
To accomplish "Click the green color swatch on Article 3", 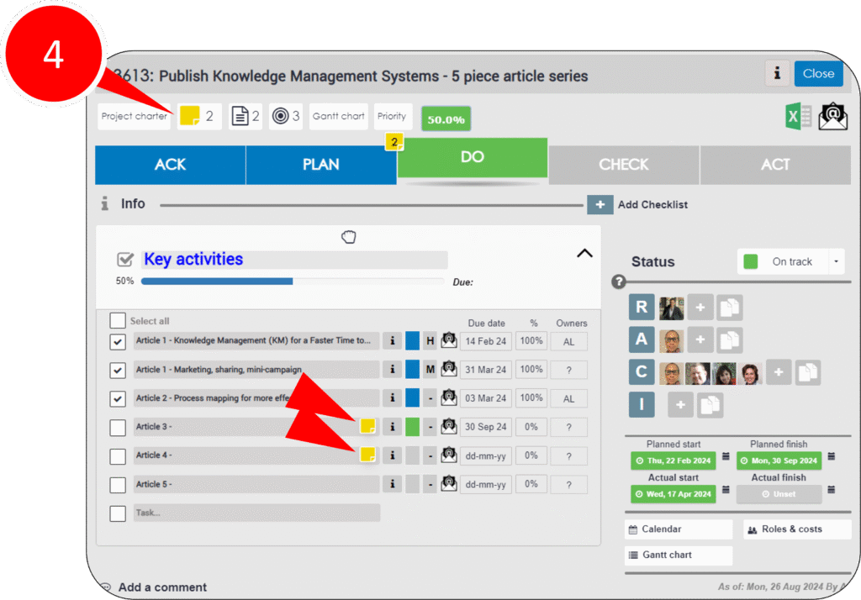I will tap(412, 427).
